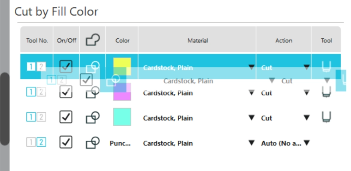Viewport: 351px width, 171px height.
Task: Toggle On/Off checkbox in Punc... row
Action: click(66, 142)
